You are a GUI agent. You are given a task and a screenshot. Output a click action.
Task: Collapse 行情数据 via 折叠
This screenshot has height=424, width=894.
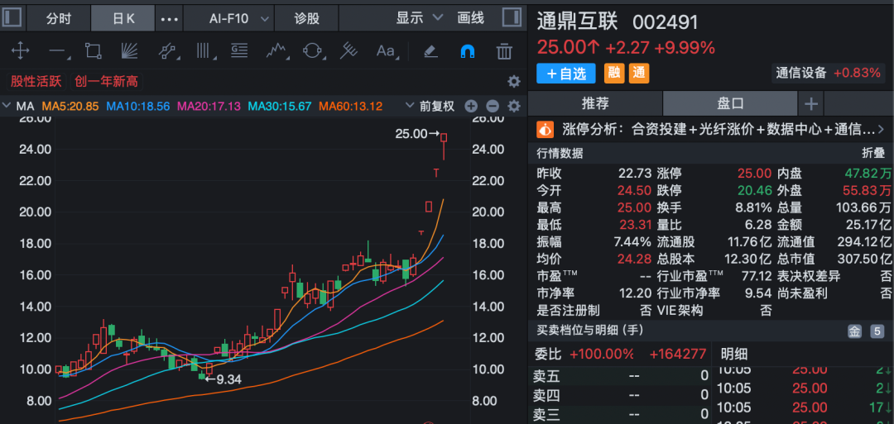pos(875,153)
